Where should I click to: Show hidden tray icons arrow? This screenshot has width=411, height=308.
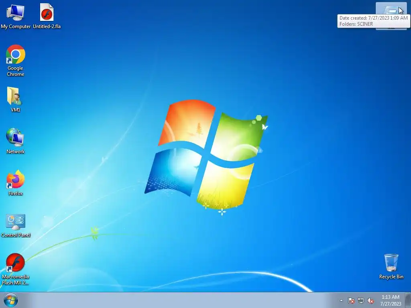click(341, 300)
